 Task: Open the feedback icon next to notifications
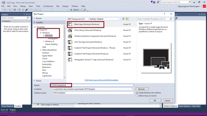point(158,2)
